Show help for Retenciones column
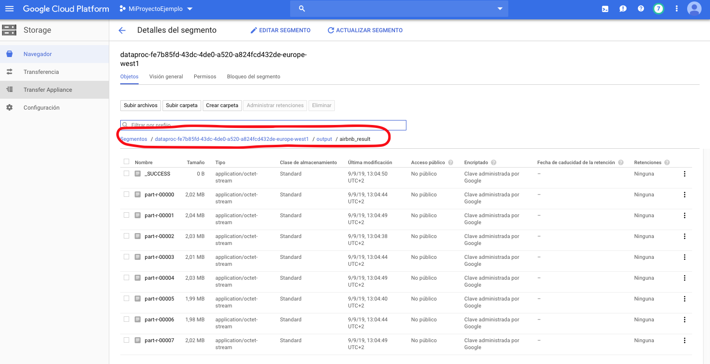Viewport: 710px width, 364px height. (x=667, y=163)
